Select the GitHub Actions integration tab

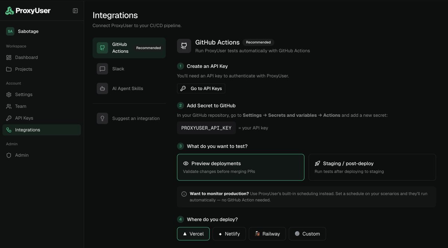tap(129, 48)
